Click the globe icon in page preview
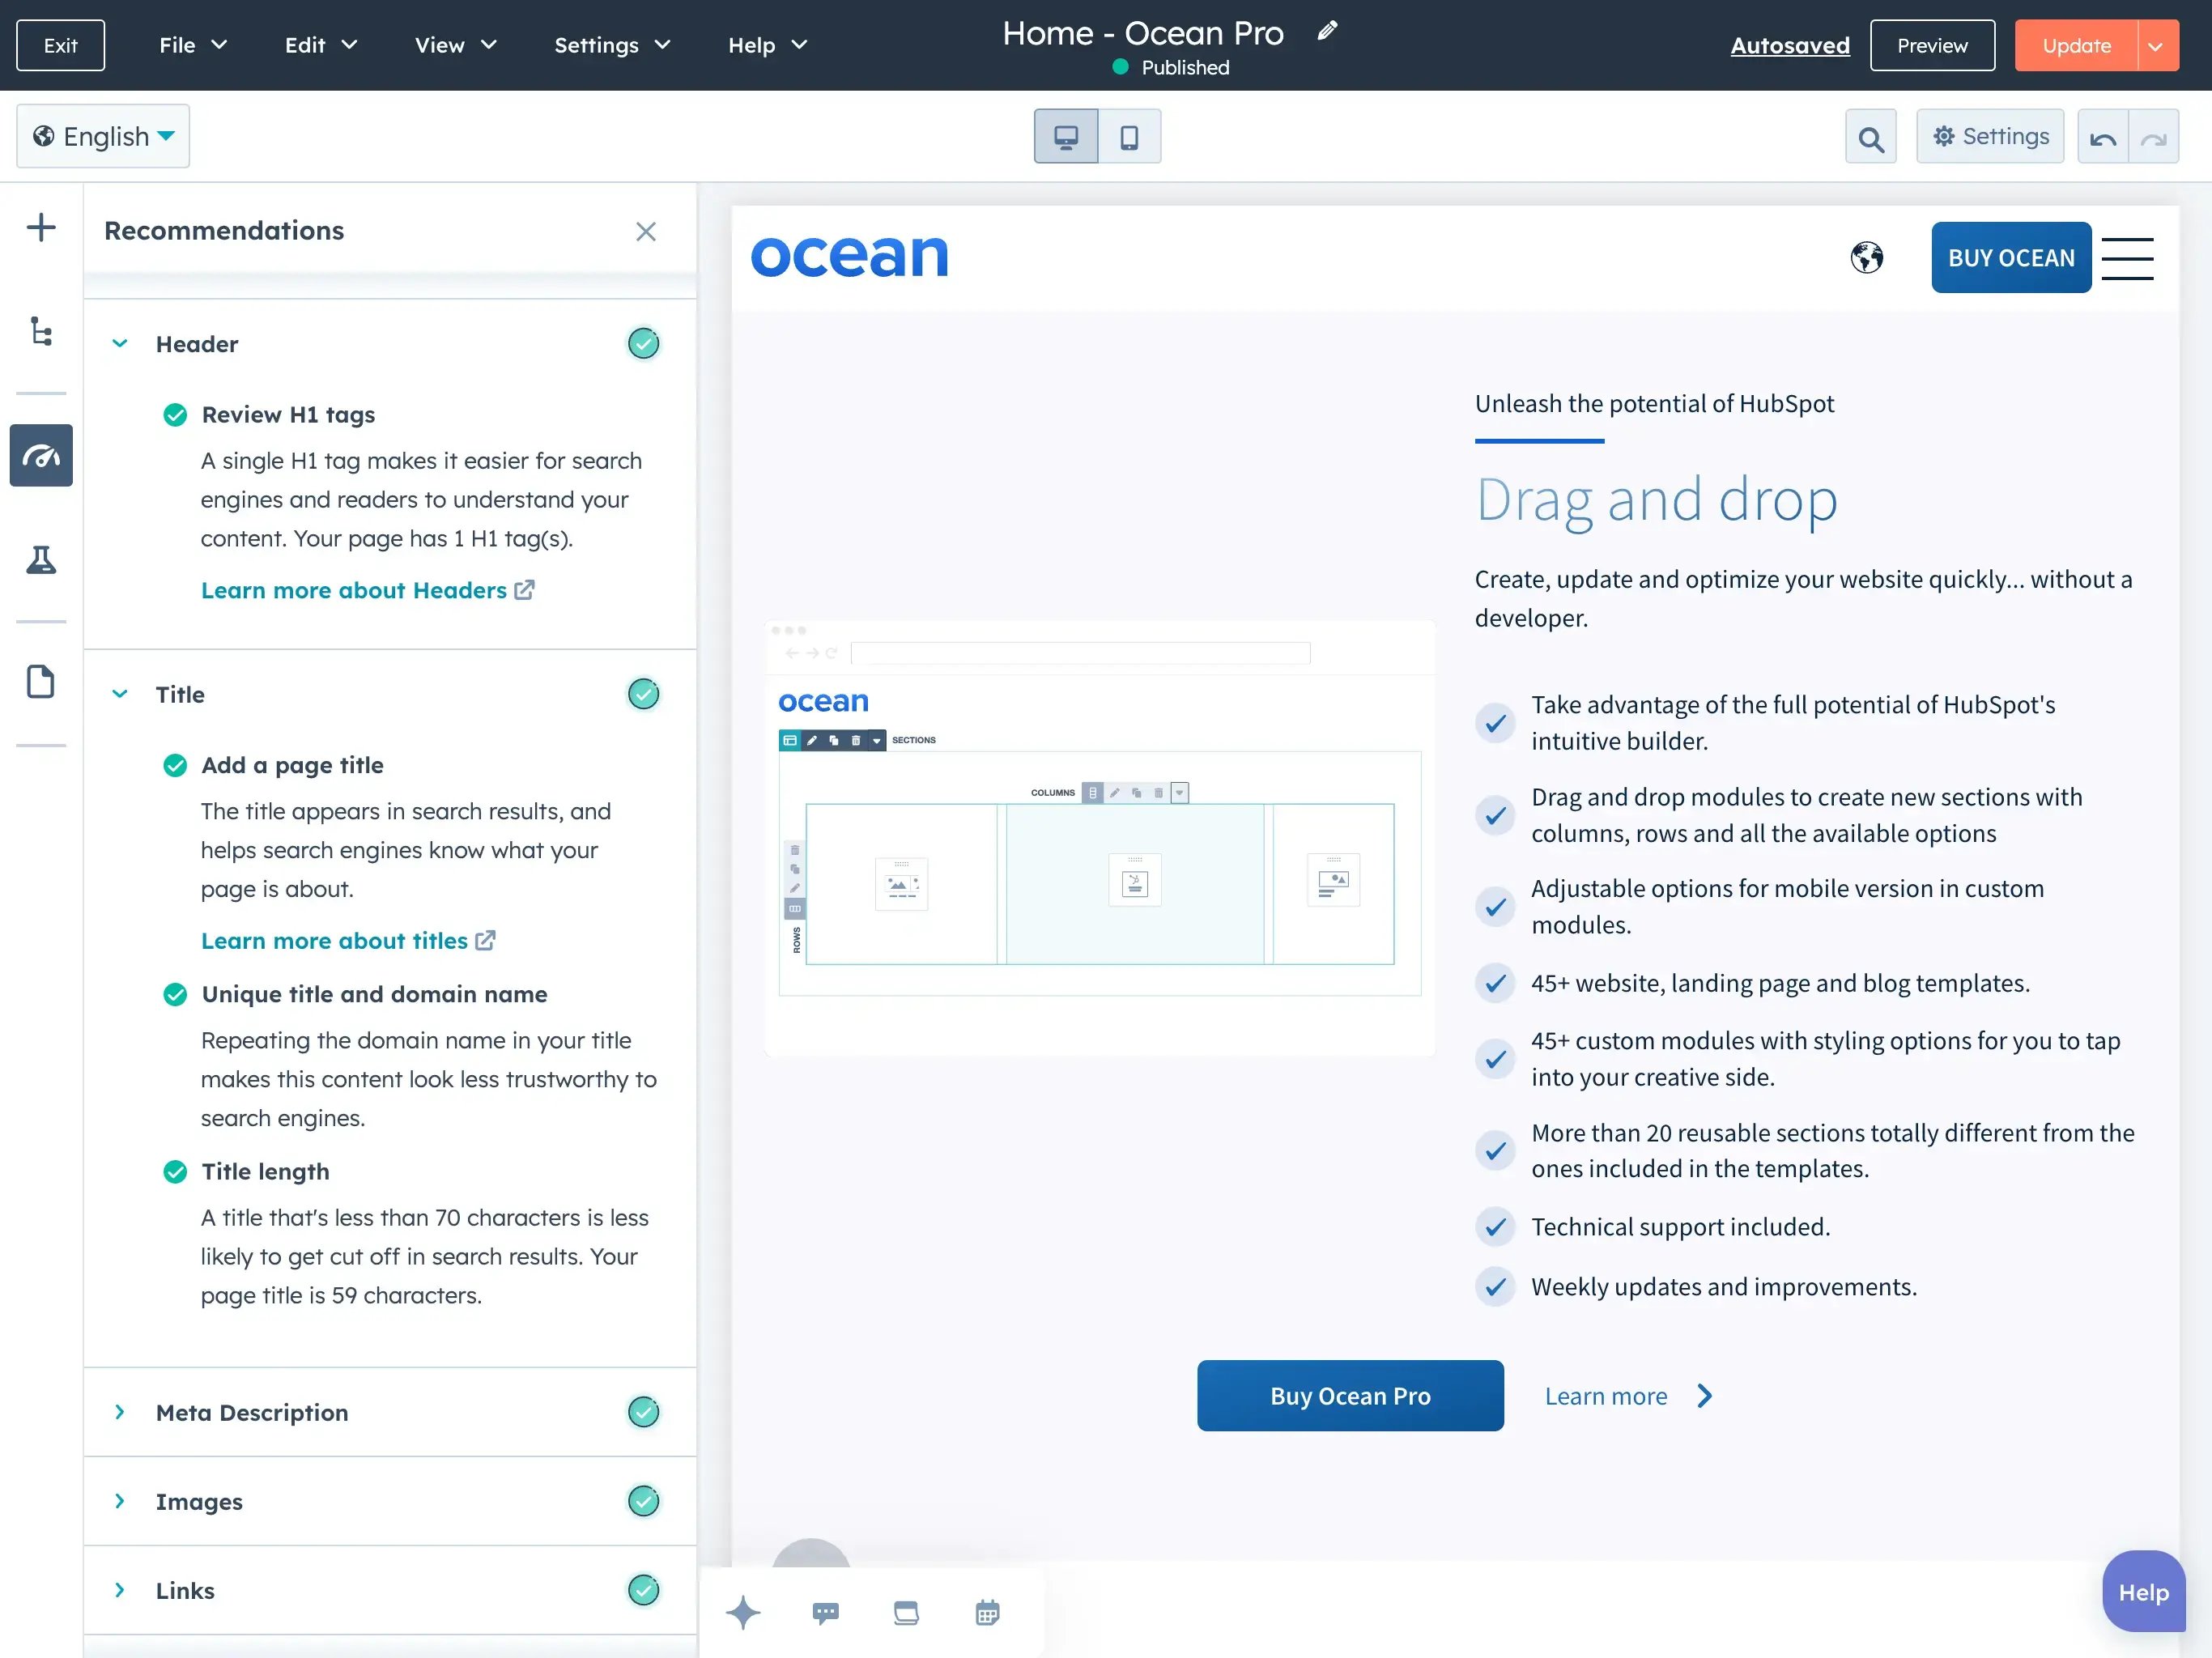2212x1658 pixels. pos(1865,257)
